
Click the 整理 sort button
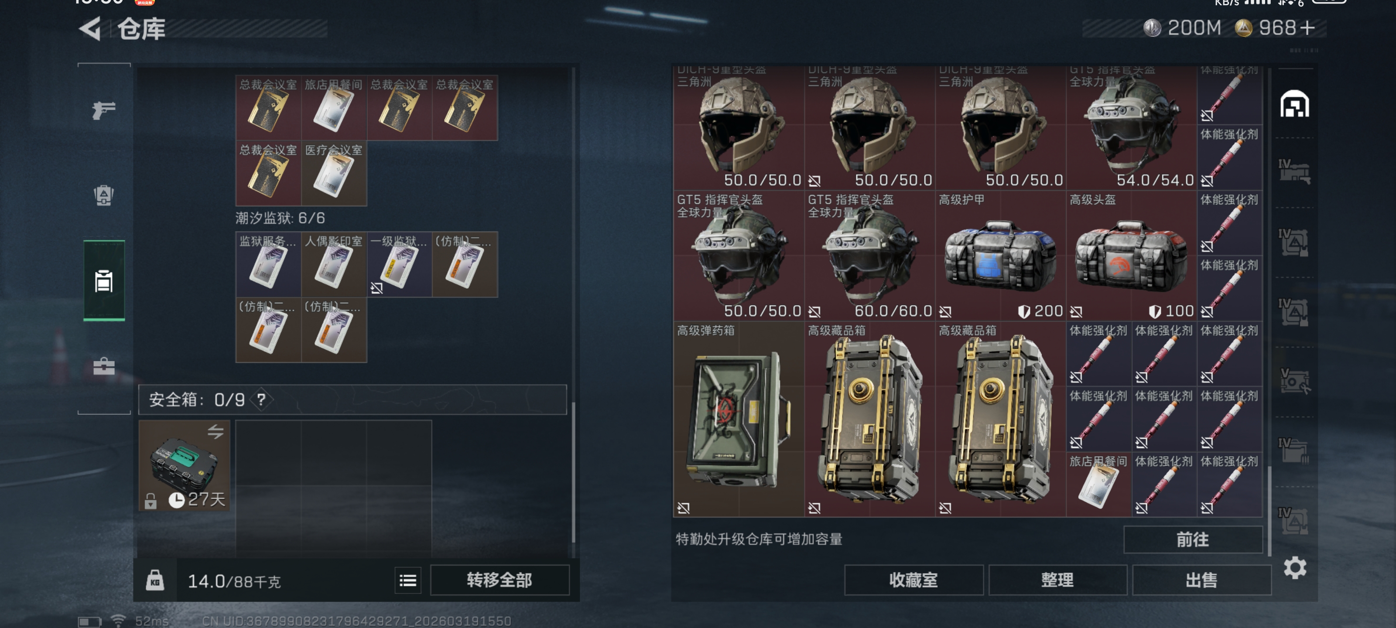coord(1057,580)
